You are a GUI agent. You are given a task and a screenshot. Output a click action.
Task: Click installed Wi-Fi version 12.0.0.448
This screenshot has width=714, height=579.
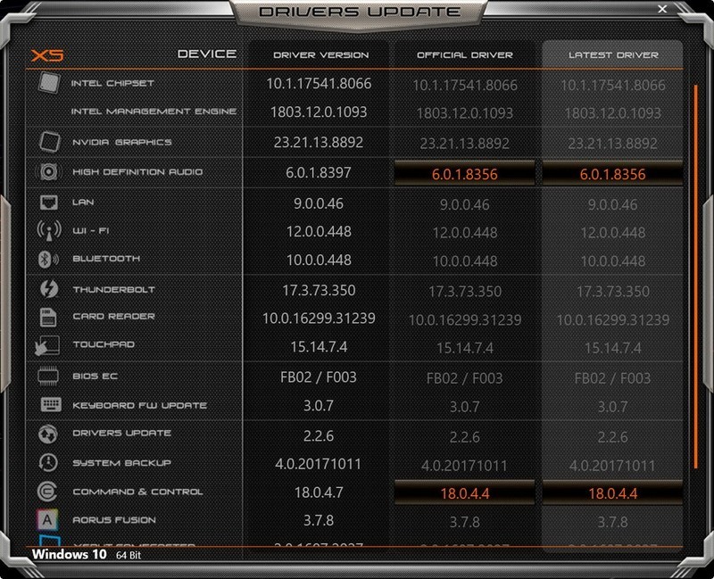coord(319,231)
